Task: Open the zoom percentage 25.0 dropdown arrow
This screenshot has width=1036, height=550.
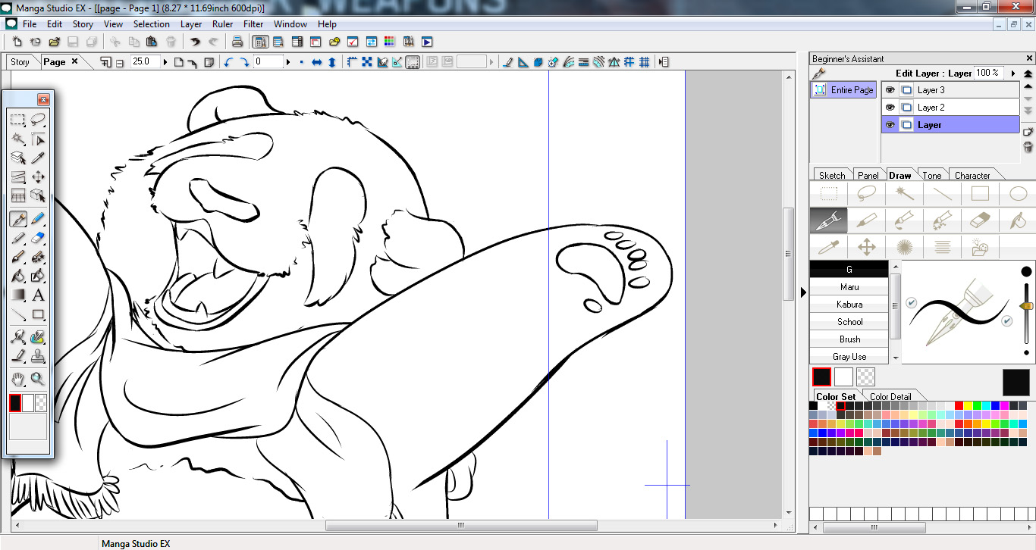Action: [166, 62]
